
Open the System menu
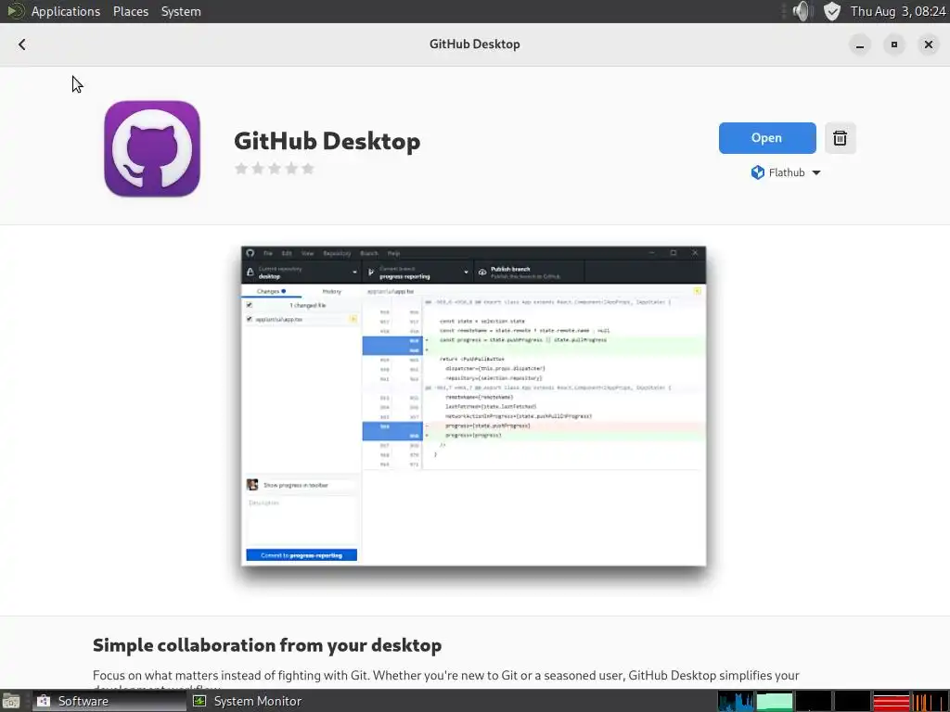coord(181,11)
